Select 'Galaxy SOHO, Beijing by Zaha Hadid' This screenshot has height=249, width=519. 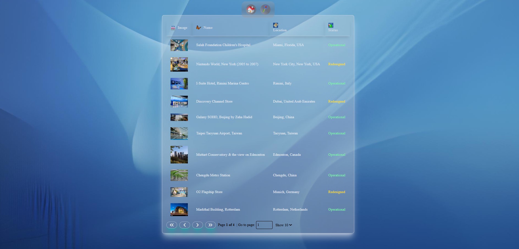pos(224,117)
